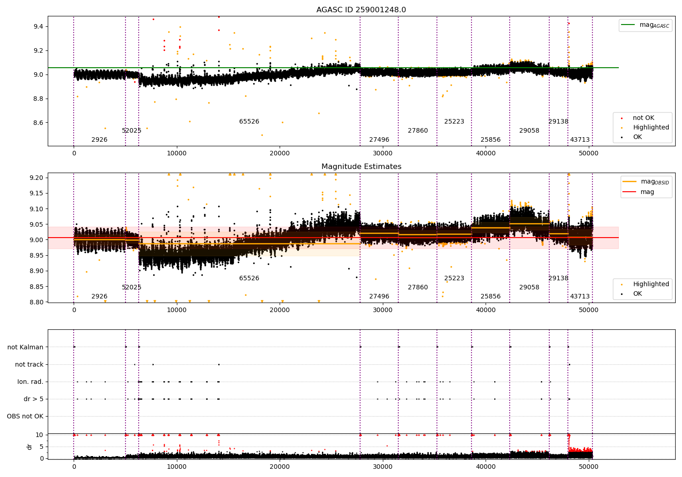Click the 5 tick on the dr axis
This screenshot has height=477, width=682.
coord(42,447)
